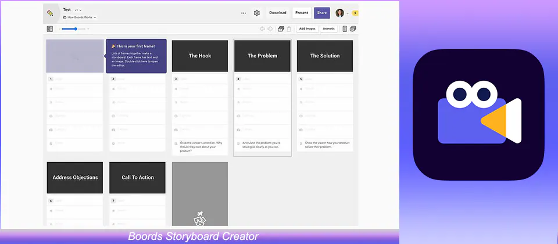This screenshot has width=558, height=244.
Task: Click the speaker sound icon in frame 6
Action: 51,210
